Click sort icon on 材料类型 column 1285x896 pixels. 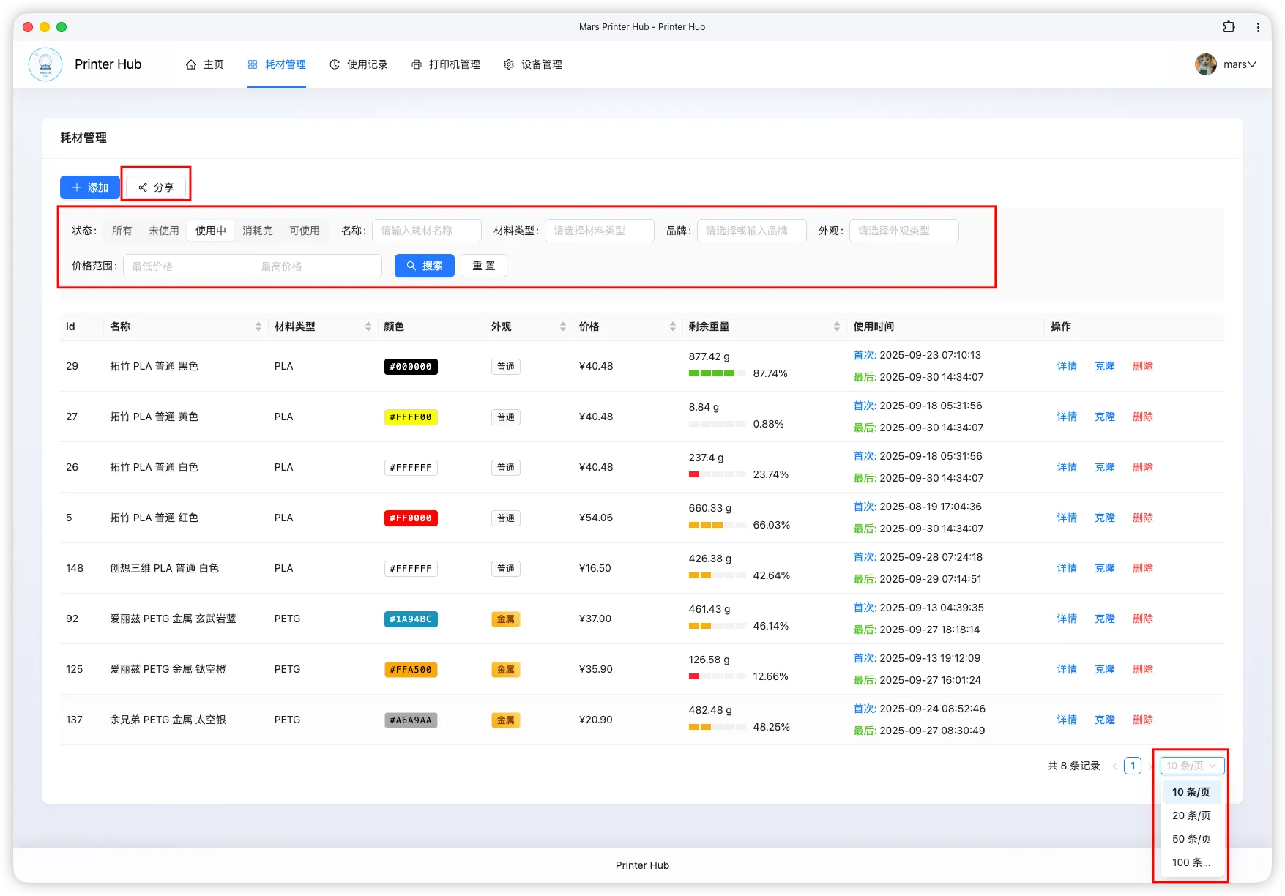coord(368,326)
